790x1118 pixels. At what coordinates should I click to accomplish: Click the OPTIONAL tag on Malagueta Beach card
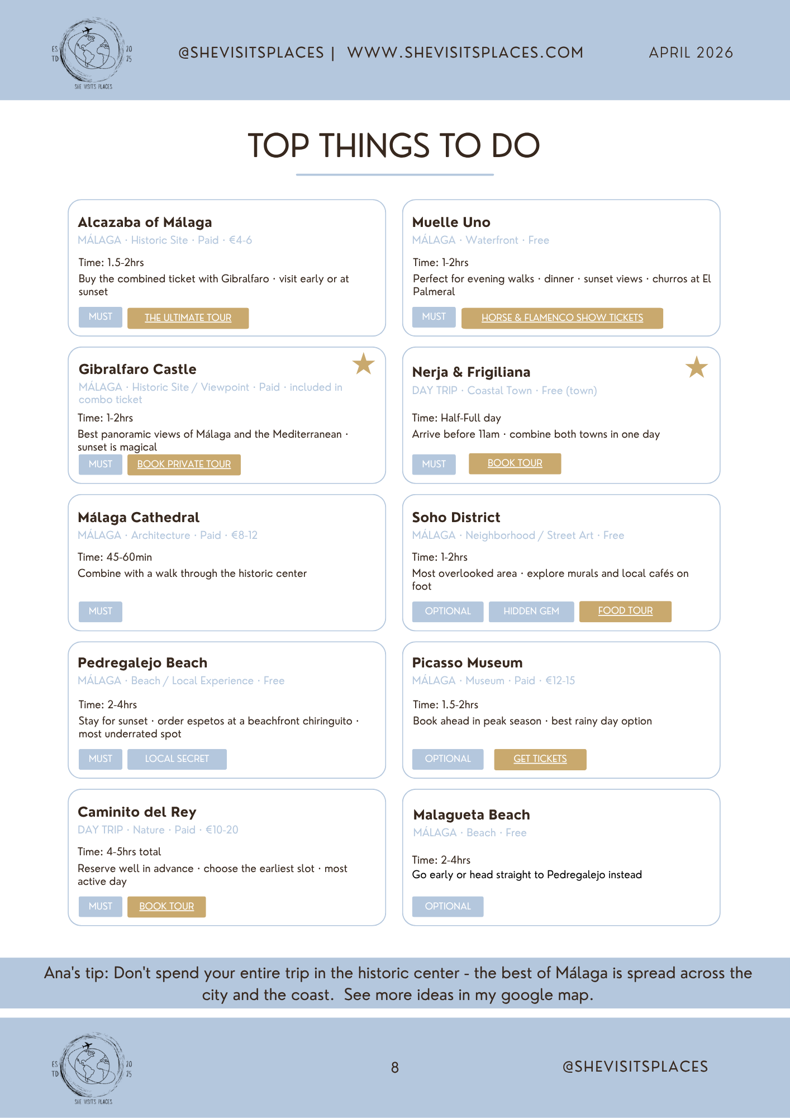(x=448, y=906)
